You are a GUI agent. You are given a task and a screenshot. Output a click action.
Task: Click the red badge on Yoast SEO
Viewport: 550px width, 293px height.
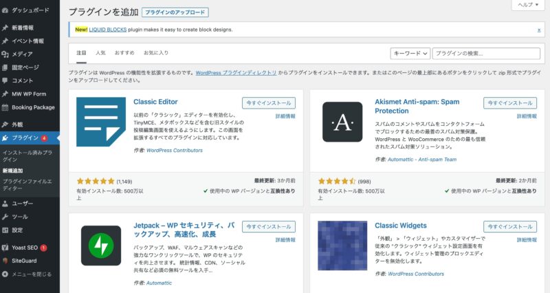pos(43,248)
